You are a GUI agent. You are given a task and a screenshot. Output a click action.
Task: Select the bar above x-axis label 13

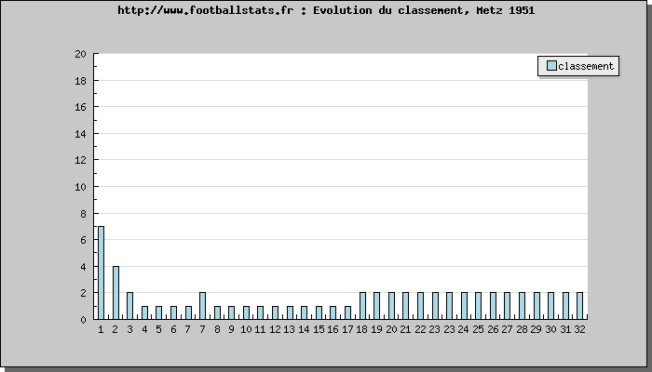(290, 312)
